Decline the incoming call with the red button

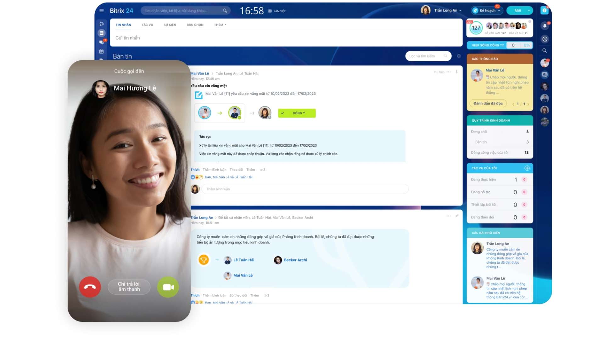pos(90,287)
